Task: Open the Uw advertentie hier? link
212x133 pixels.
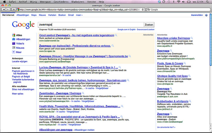Action: (x=166, y=127)
